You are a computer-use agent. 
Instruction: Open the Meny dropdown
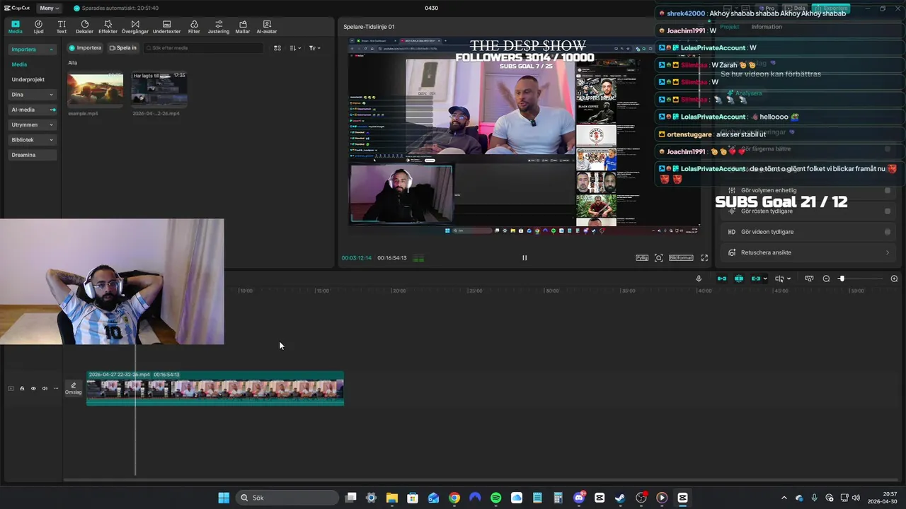click(x=49, y=8)
